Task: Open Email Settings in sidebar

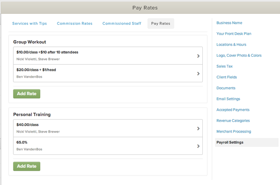Action: (x=228, y=99)
